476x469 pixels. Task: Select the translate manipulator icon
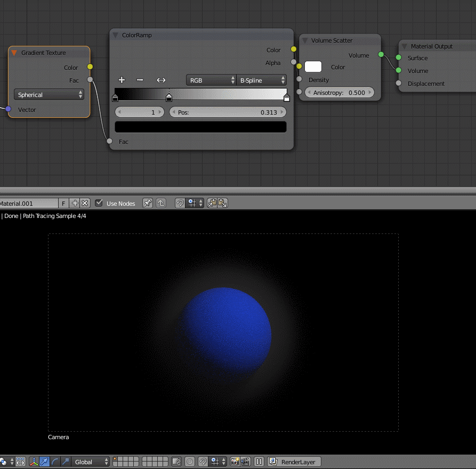43,462
